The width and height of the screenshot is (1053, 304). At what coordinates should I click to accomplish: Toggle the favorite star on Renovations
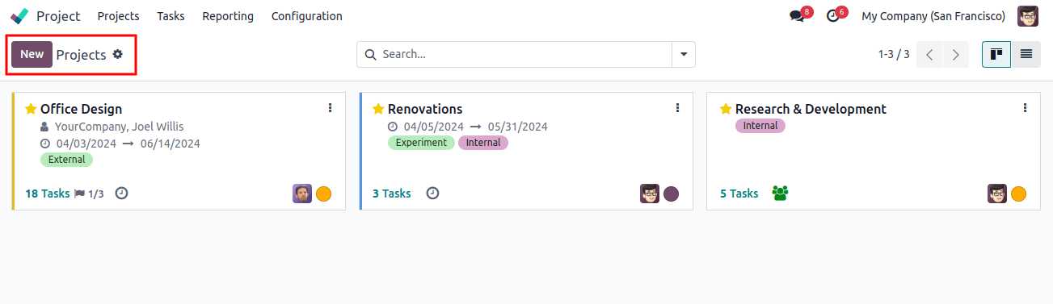click(378, 109)
